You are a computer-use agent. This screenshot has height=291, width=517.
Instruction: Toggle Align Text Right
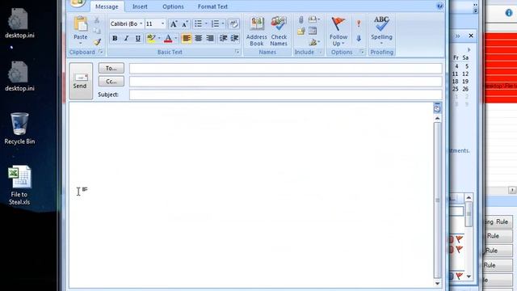(x=210, y=38)
